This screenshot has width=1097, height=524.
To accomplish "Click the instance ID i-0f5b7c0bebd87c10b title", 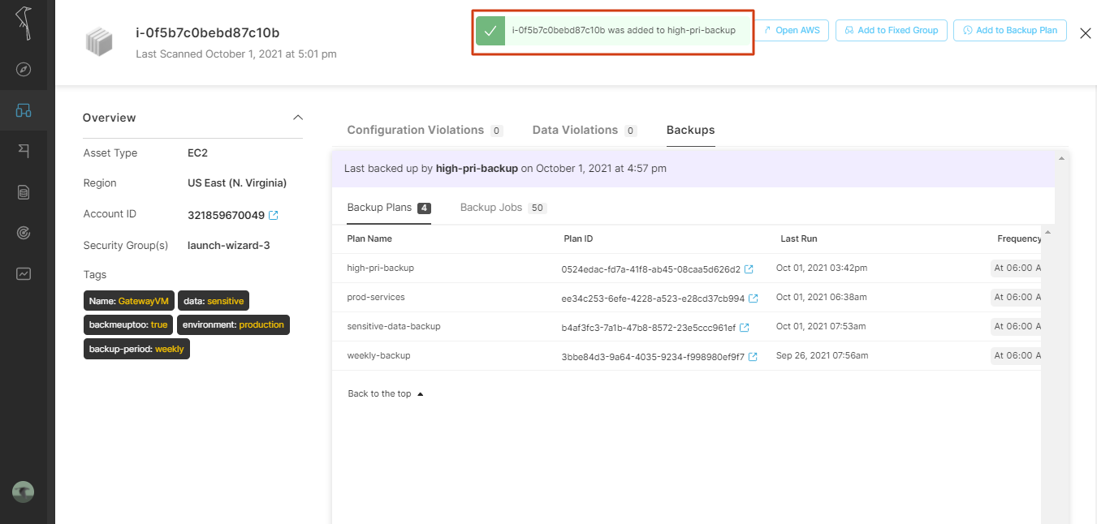I will 208,32.
